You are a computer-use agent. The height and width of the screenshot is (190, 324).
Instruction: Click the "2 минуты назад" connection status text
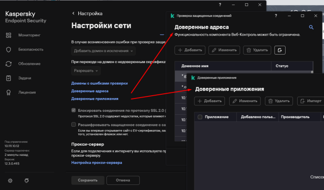(x=16, y=155)
